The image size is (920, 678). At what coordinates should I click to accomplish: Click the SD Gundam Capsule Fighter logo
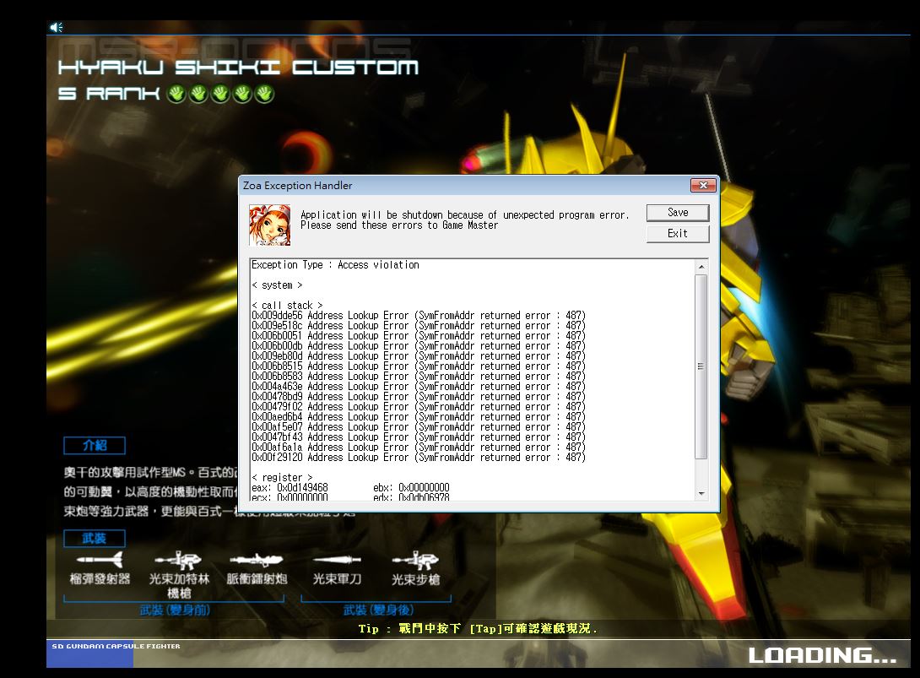116,646
